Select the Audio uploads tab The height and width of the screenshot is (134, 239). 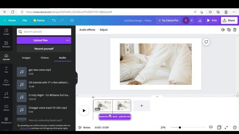click(62, 58)
